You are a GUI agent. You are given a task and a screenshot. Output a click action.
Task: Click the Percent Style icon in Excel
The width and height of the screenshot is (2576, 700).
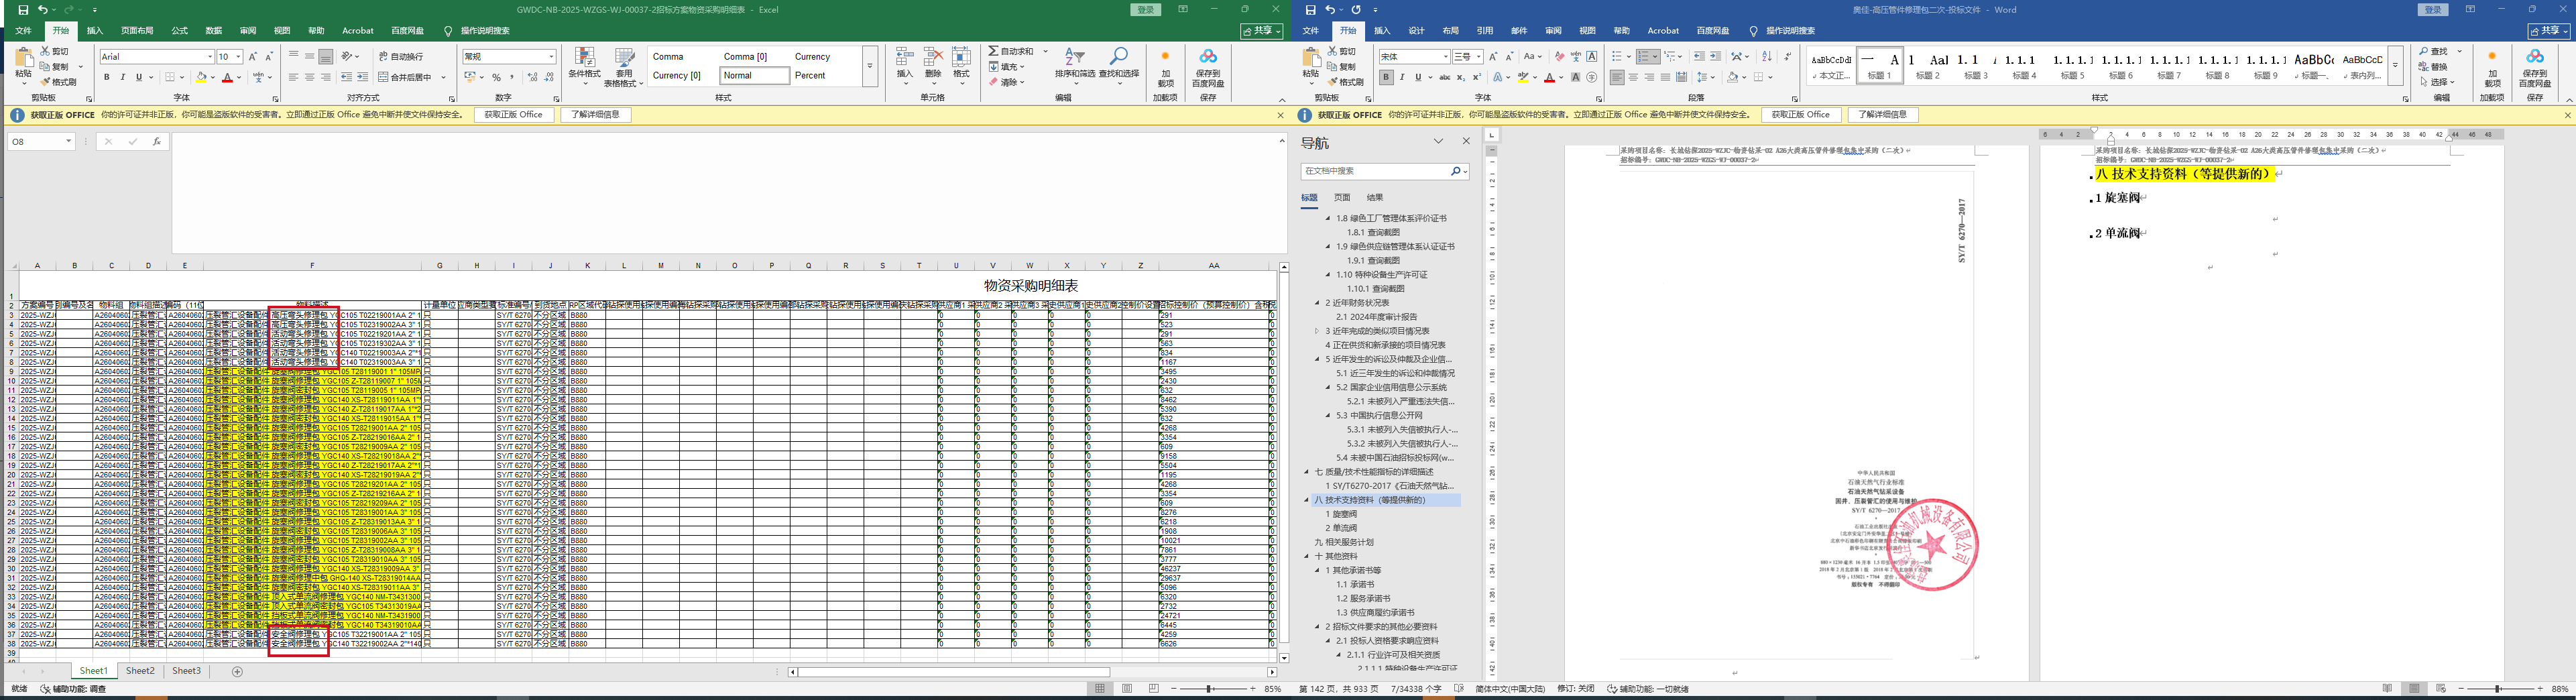(x=496, y=77)
